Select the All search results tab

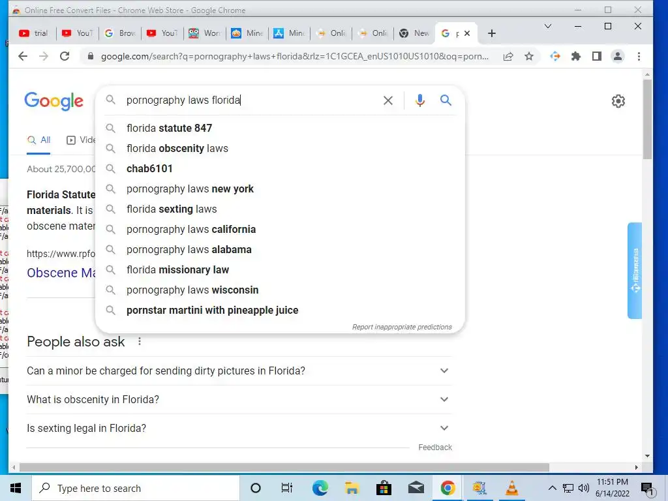(x=38, y=140)
